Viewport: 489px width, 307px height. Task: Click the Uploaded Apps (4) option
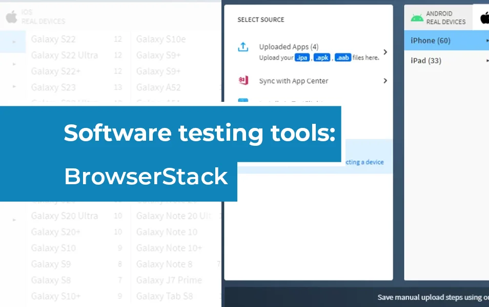pos(288,46)
